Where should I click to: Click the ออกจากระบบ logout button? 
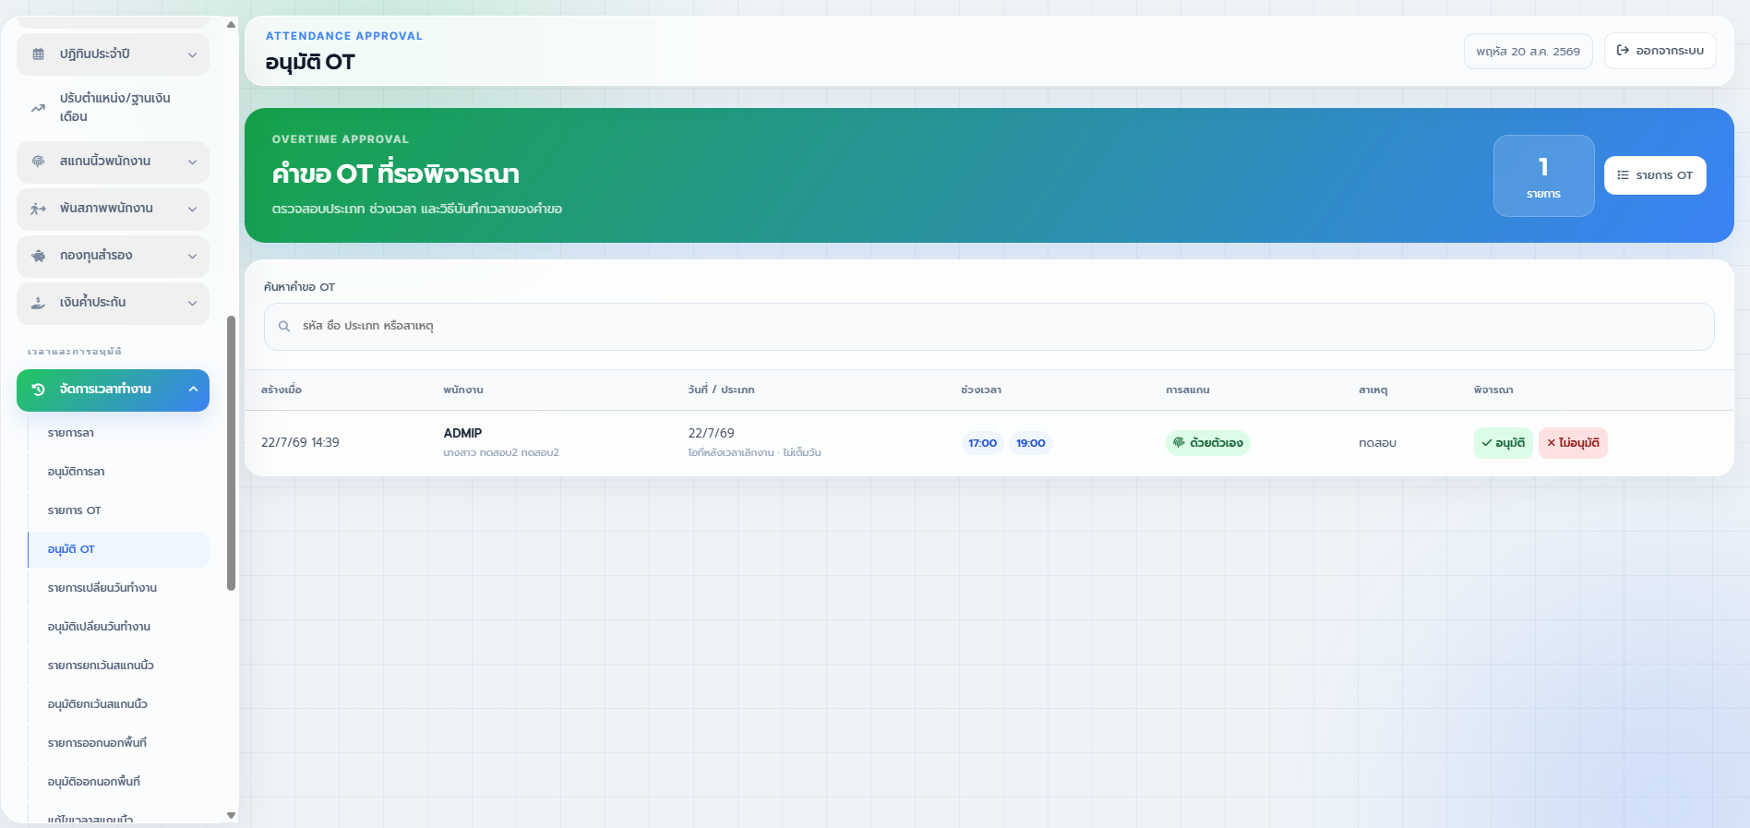tap(1660, 51)
